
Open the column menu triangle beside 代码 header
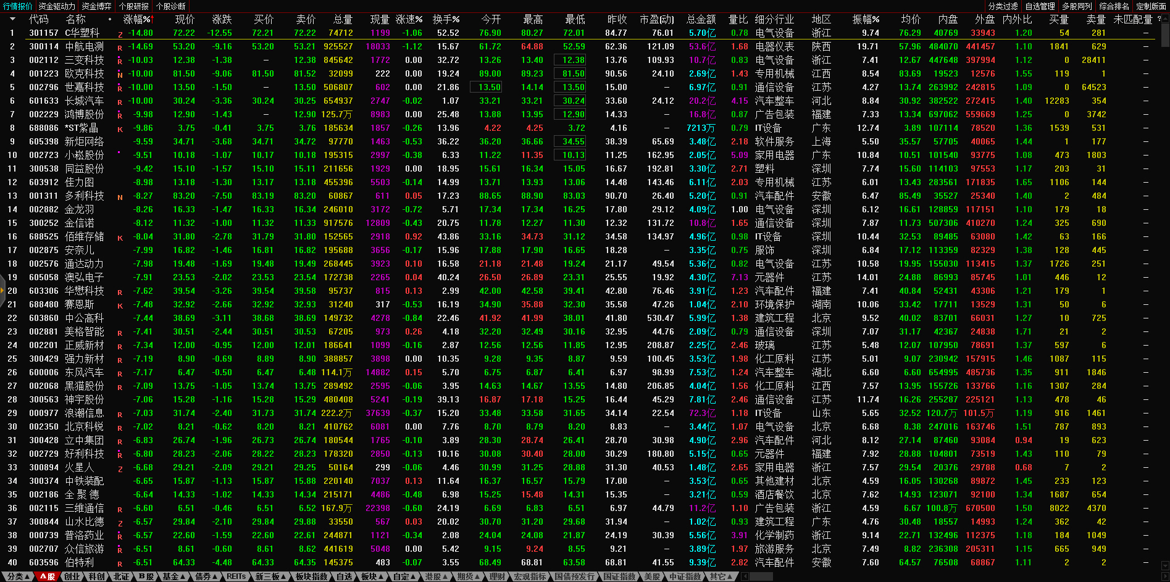tap(12, 19)
